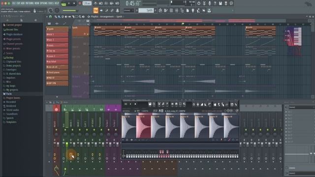Select the Playback speaker tool in playlist toolbar
Viewport: 315px width, 177px height.
coord(83,17)
